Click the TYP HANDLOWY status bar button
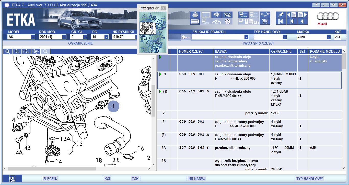The image size is (349, 185). pos(310,179)
